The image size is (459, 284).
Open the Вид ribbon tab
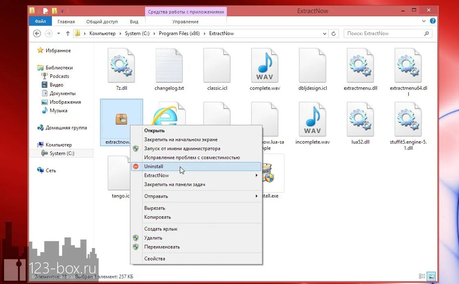click(x=134, y=22)
